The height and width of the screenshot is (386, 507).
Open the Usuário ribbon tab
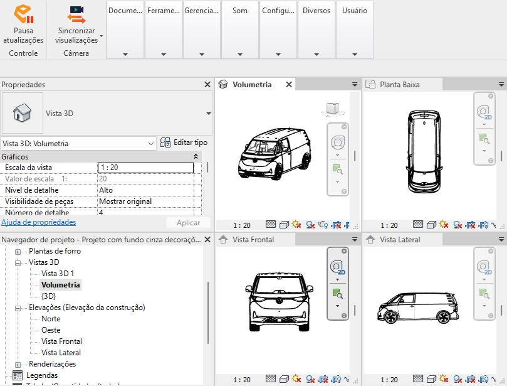tap(354, 11)
